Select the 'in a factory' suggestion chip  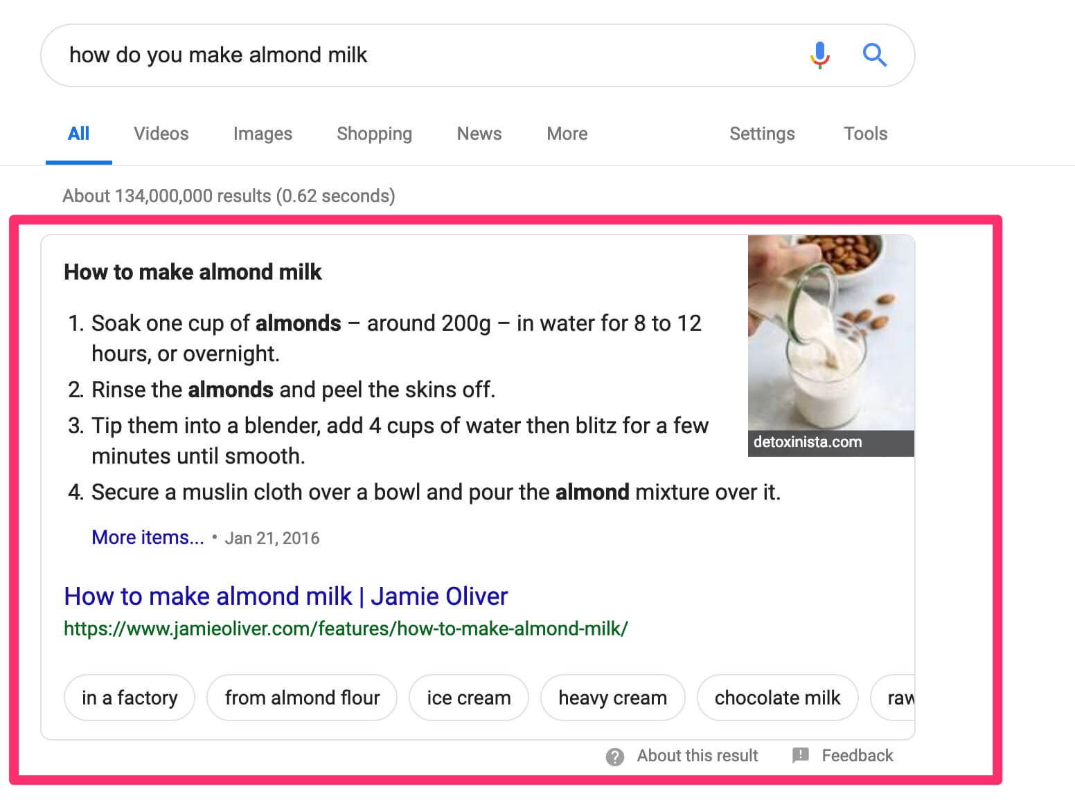[130, 698]
